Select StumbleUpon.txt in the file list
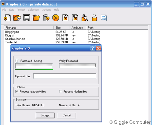152x125 pixels. pyautogui.click(x=15, y=39)
